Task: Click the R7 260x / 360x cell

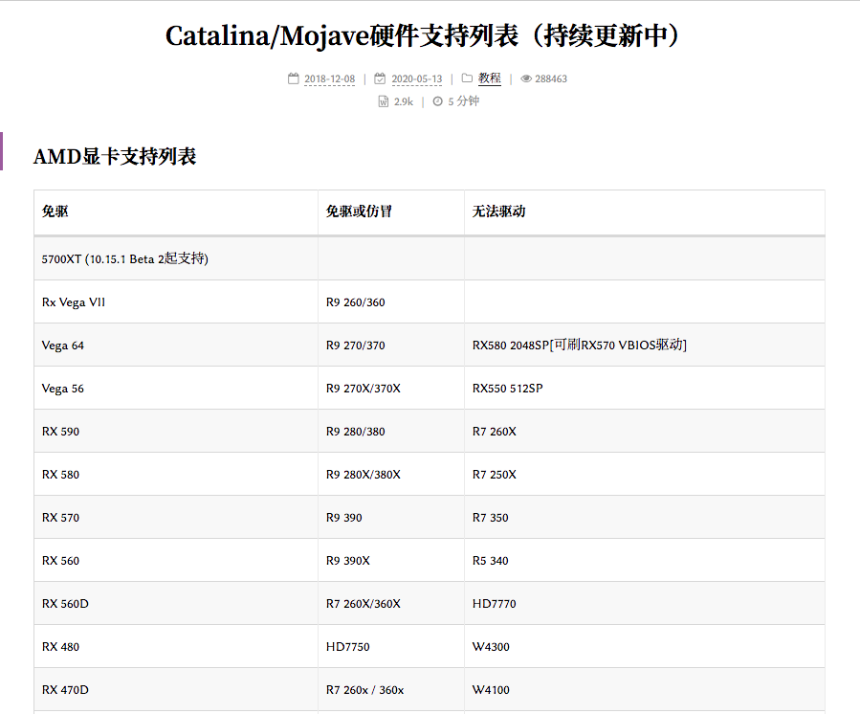Action: 391,690
